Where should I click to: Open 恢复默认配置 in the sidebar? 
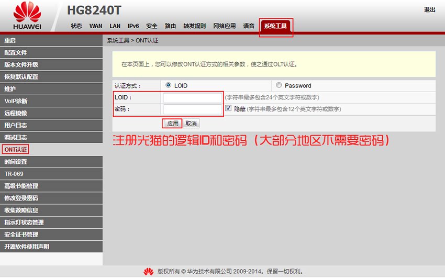[51, 76]
